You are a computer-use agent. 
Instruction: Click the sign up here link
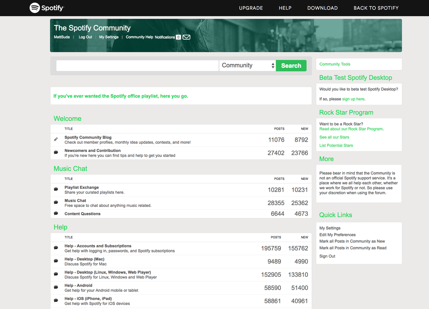[353, 99]
